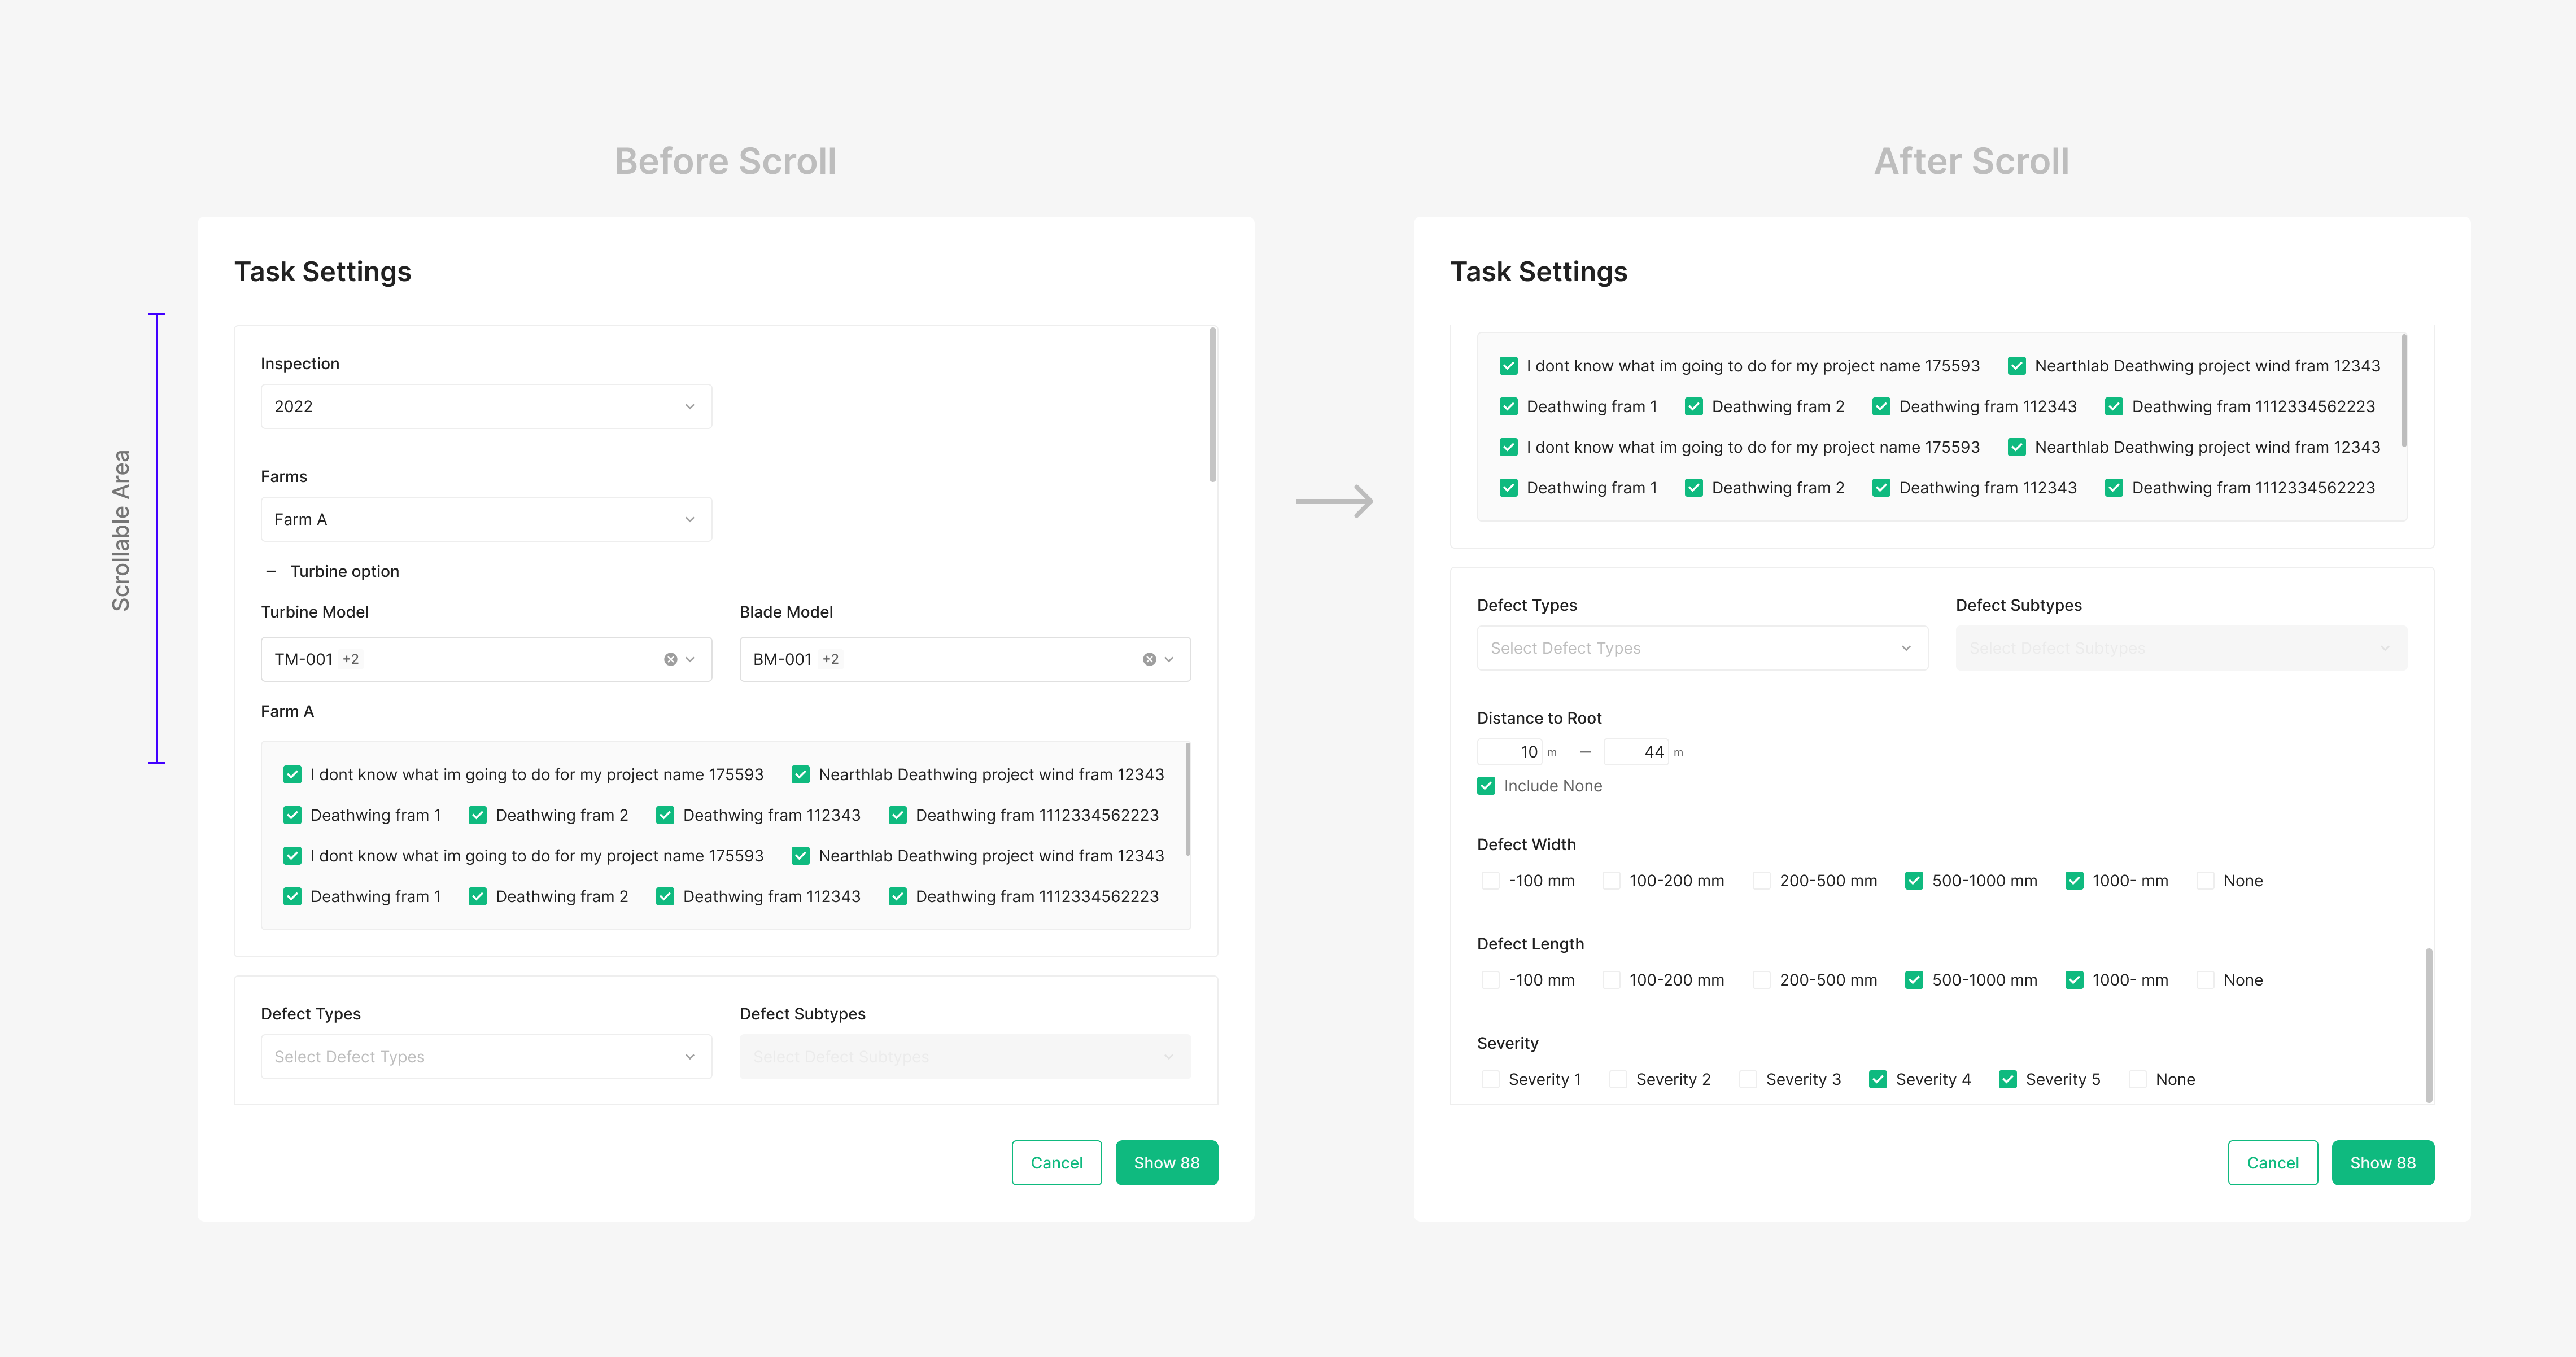This screenshot has width=2576, height=1357.
Task: Click the Distance to Root maximum field
Action: [x=1636, y=752]
